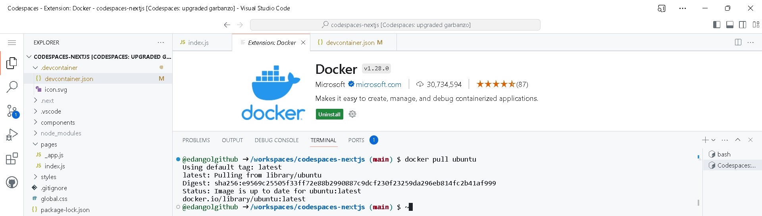Click the title bar ellipsis menu
Screen dimensions: 762x216
tap(683, 8)
